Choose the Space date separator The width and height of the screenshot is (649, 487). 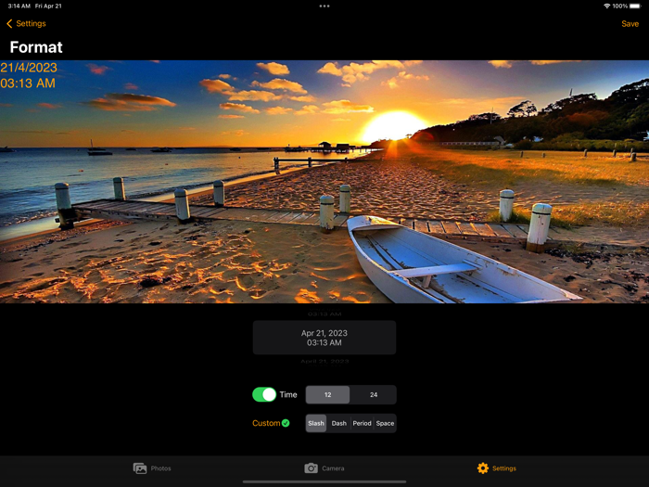point(385,423)
